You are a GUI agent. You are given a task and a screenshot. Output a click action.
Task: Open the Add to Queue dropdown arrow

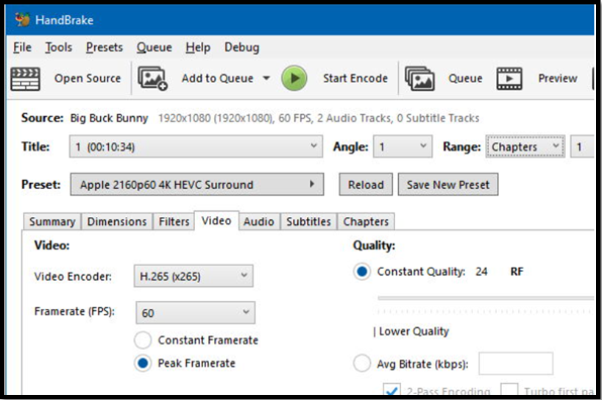266,78
